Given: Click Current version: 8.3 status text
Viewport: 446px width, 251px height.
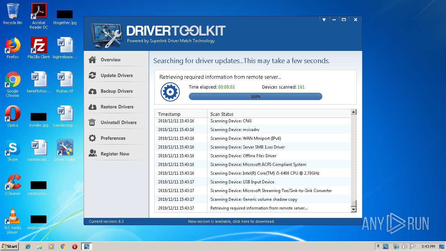Looking at the screenshot, I should click(106, 221).
